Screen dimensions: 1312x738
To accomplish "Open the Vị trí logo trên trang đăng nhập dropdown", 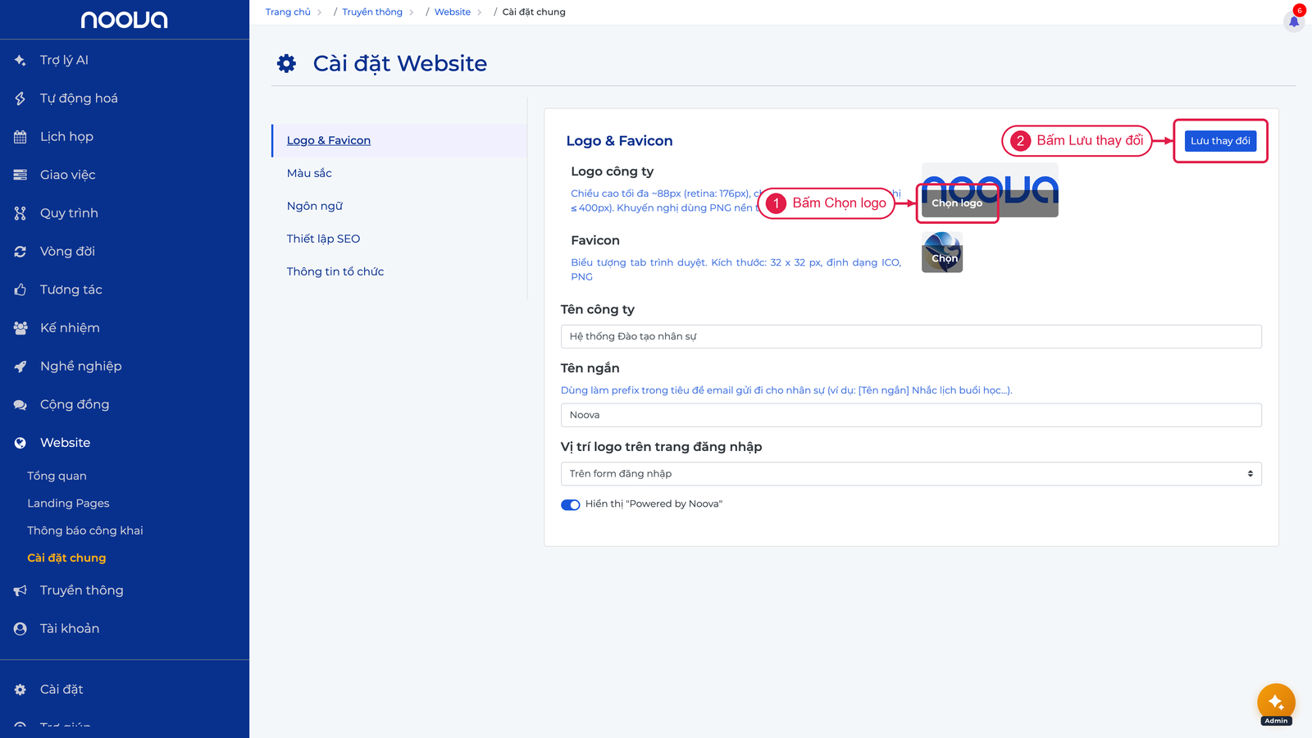I will click(x=911, y=474).
